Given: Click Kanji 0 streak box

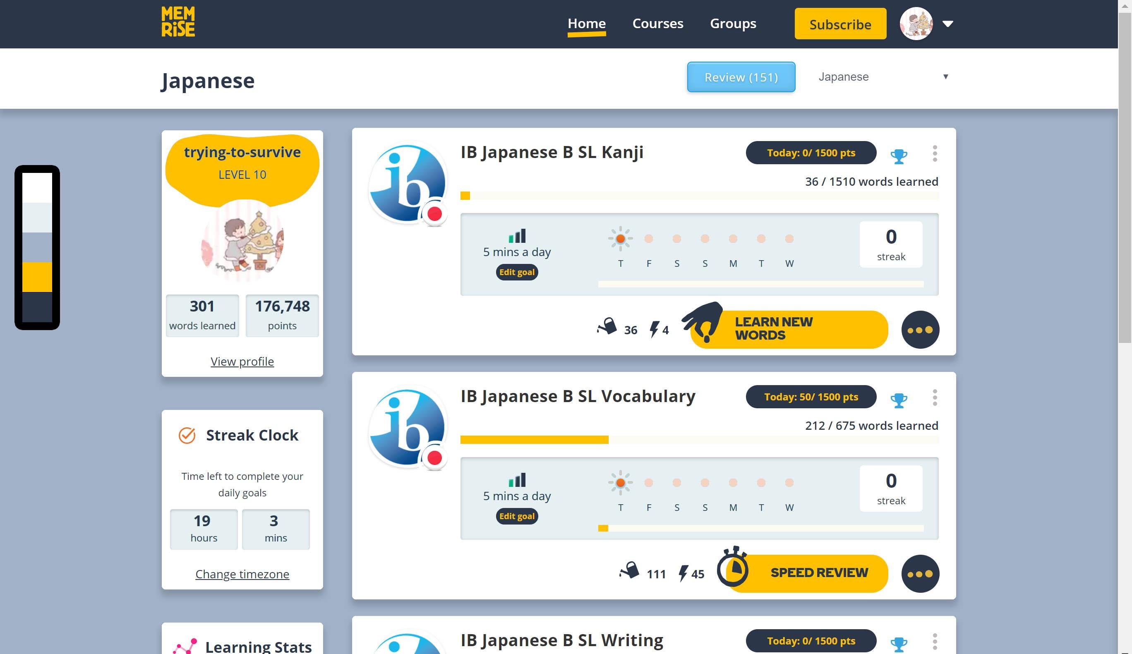Looking at the screenshot, I should pyautogui.click(x=891, y=244).
